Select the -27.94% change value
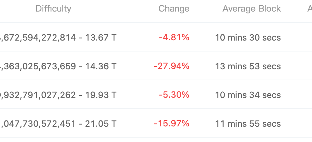The height and width of the screenshot is (142, 312). tap(171, 66)
